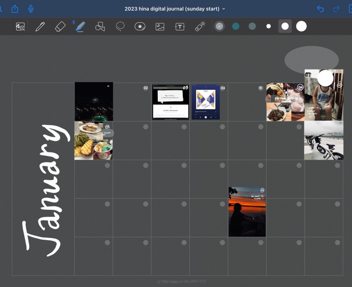
Task: Choose the smallest stroke thickness dot
Action: point(268,26)
